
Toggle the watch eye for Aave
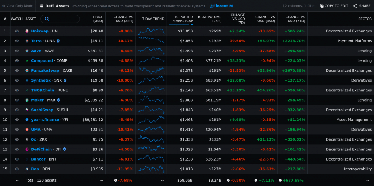(17, 51)
